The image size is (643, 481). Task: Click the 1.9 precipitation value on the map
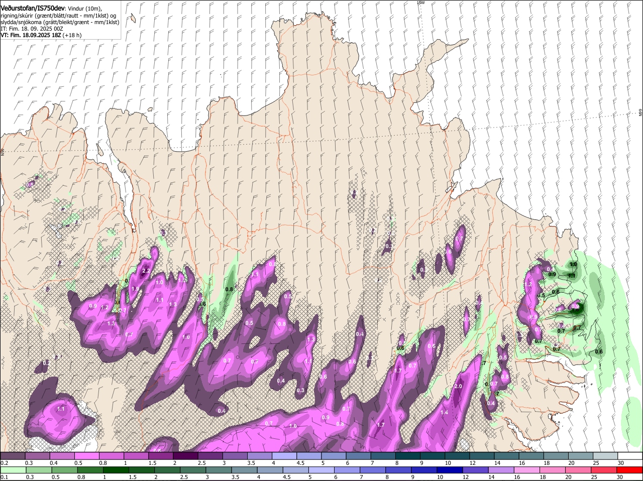135,289
